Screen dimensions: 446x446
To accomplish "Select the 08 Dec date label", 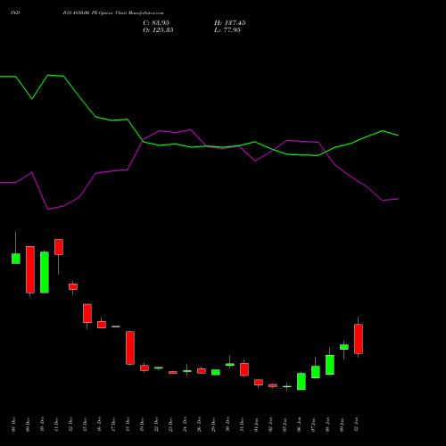I will 13,425.
